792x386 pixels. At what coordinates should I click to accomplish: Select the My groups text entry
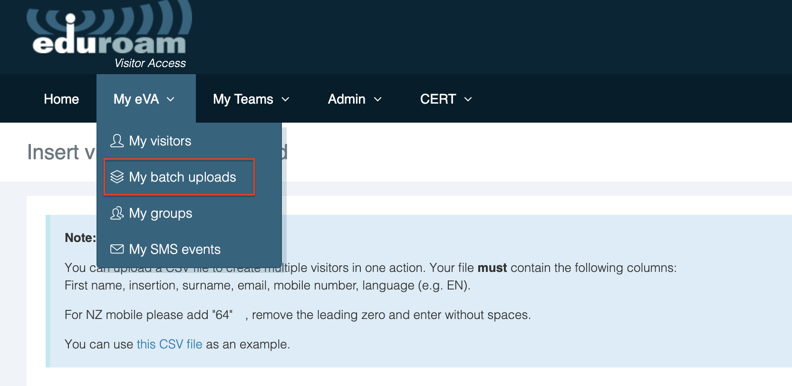tap(161, 213)
